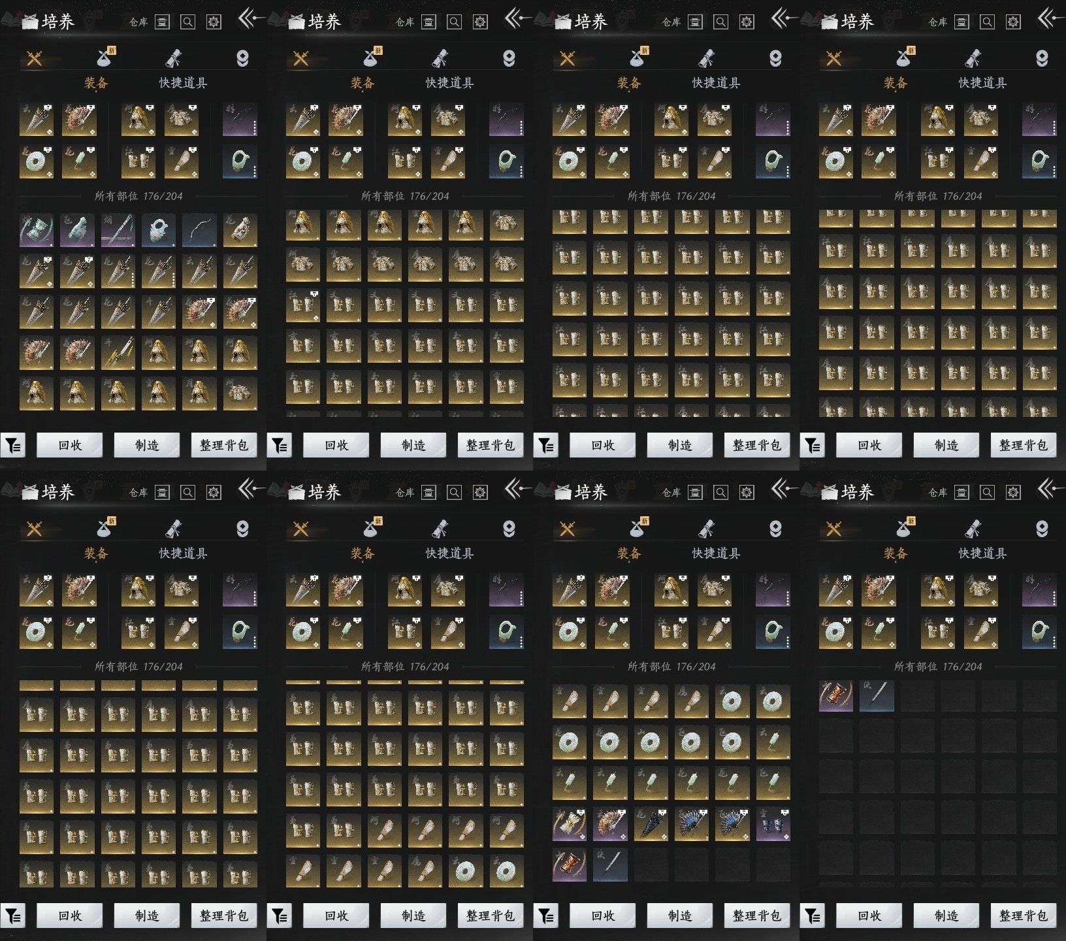The image size is (1066, 941).
Task: Collapse the top-left panel with the double-chevron arrow
Action: 249,19
